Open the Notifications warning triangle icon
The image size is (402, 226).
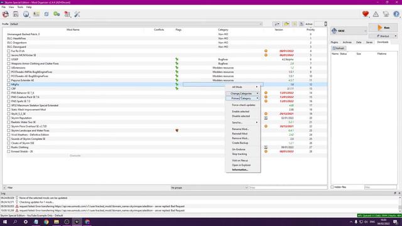[x=376, y=14]
